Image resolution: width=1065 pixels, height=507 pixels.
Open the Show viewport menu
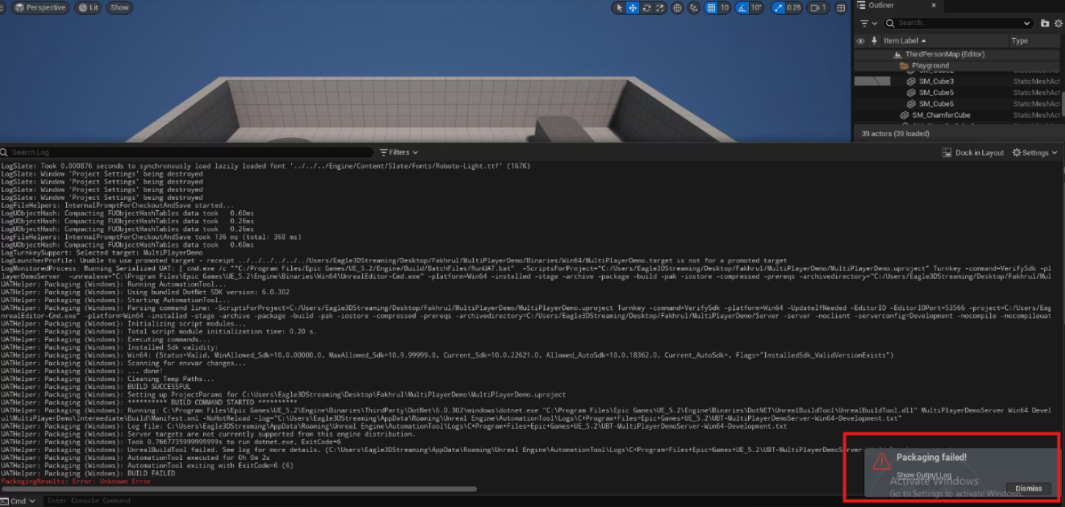[x=119, y=8]
